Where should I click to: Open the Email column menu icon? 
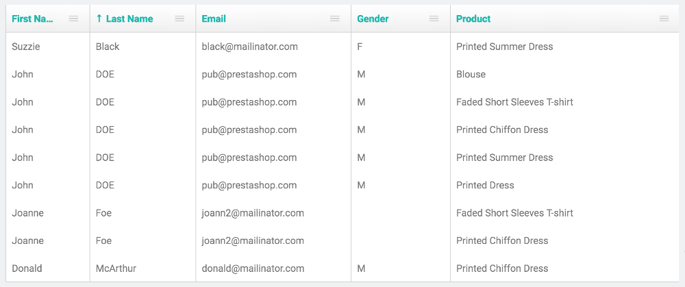tap(335, 18)
